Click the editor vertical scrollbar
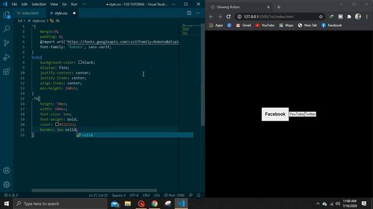The image size is (373, 209). pos(203,75)
